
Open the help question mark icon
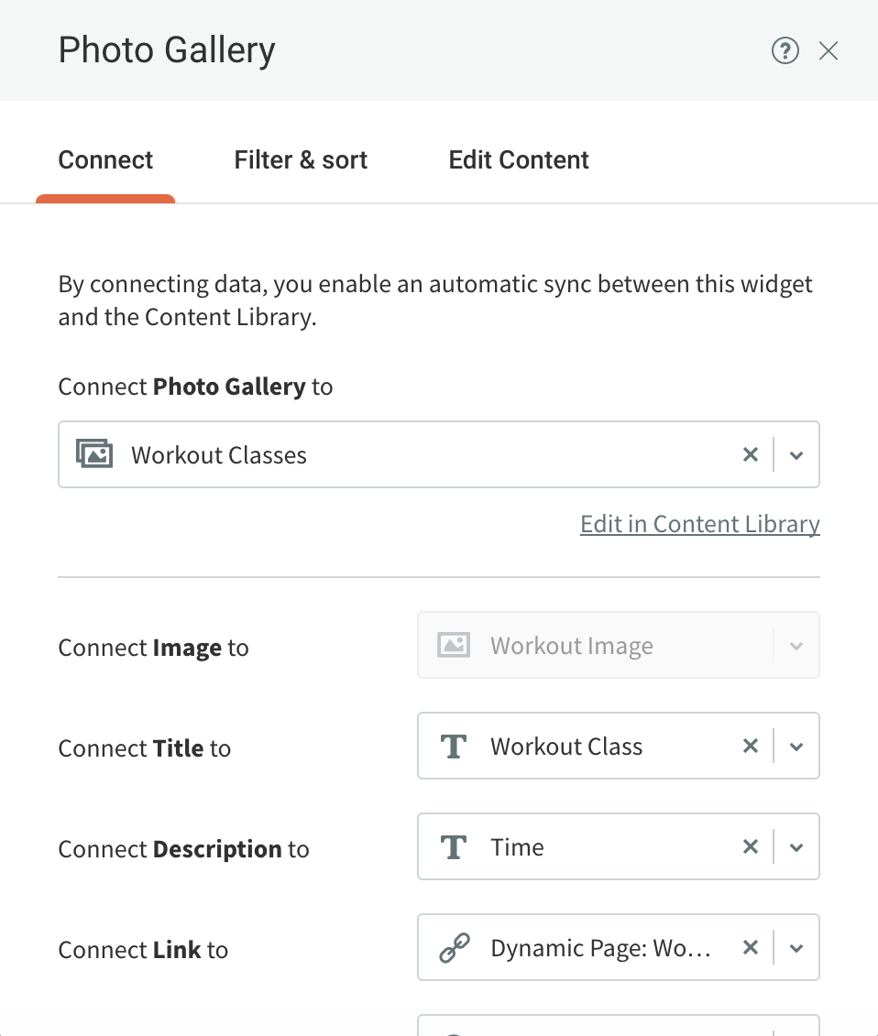pos(785,51)
